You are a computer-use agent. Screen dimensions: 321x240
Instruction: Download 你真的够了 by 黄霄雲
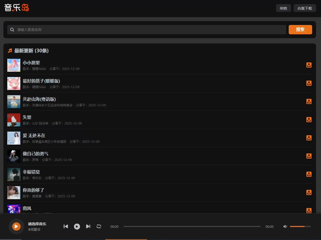click(309, 192)
